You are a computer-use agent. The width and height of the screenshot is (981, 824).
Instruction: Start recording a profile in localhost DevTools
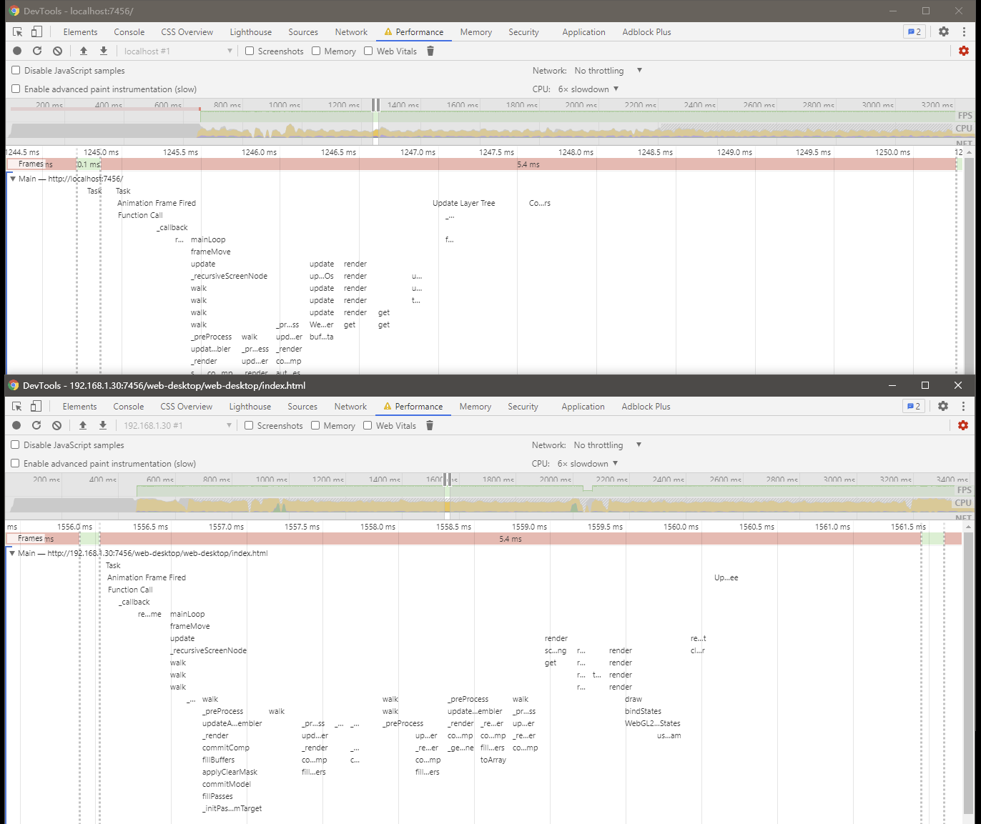[x=17, y=51]
